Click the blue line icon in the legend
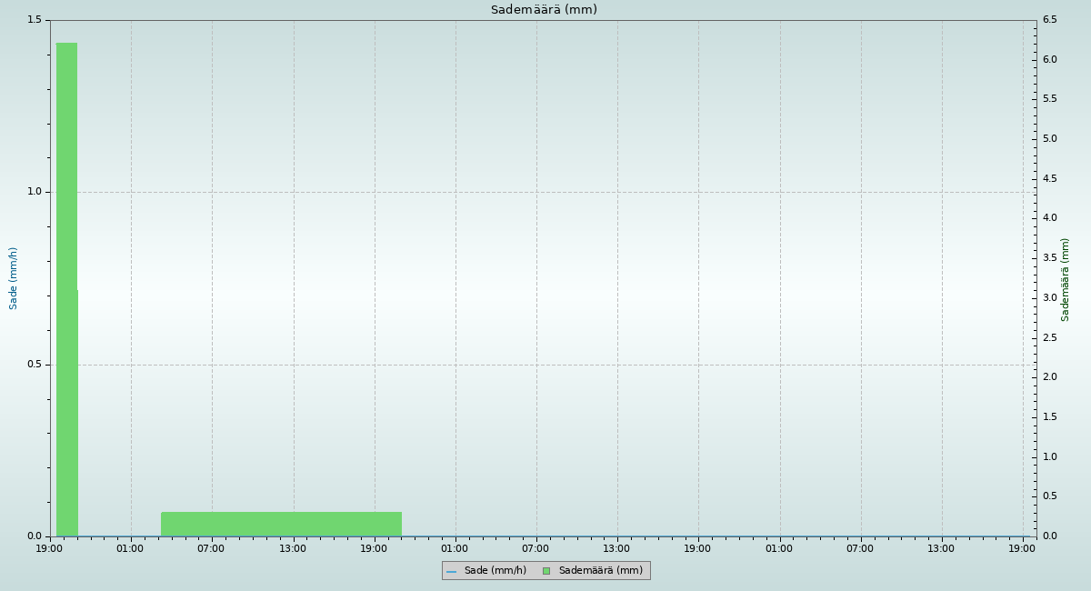The image size is (1091, 591). coord(451,571)
